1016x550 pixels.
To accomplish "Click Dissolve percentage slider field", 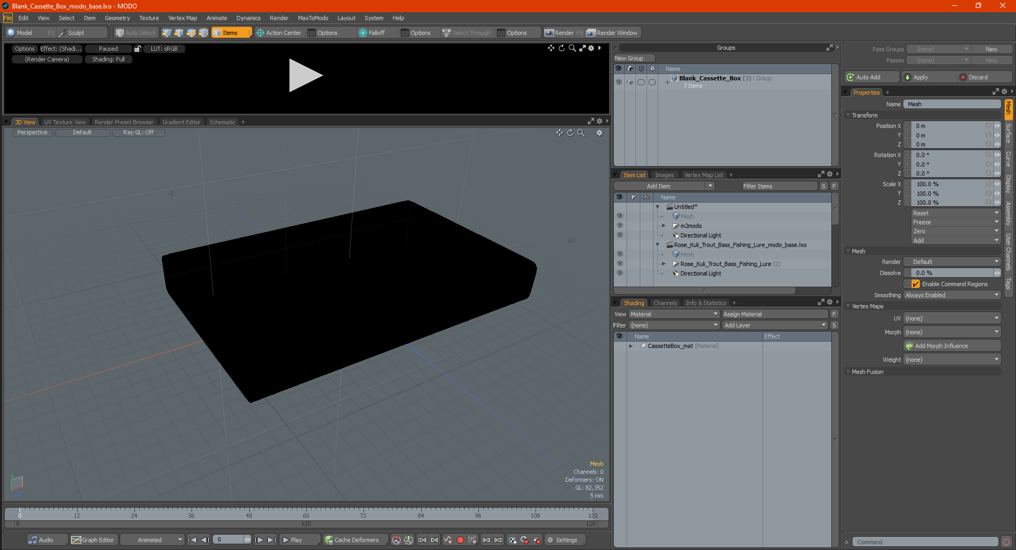I will point(952,273).
